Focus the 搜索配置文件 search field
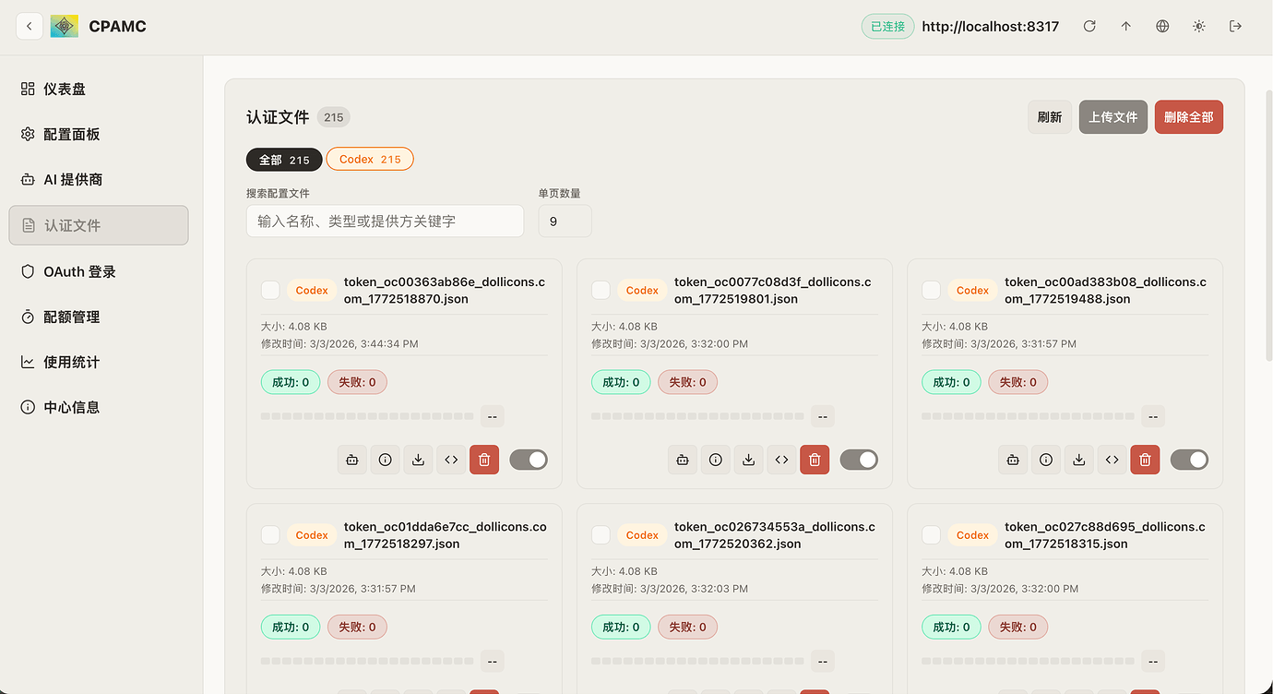The height and width of the screenshot is (694, 1273). click(x=385, y=221)
